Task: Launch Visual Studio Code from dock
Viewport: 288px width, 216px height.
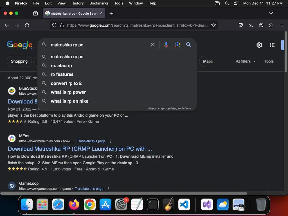Action: [x=184, y=204]
